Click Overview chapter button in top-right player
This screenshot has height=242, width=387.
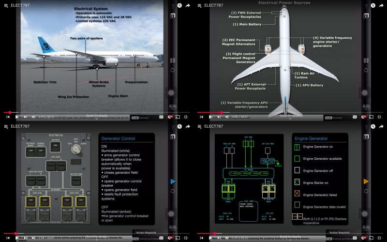[x=338, y=117]
